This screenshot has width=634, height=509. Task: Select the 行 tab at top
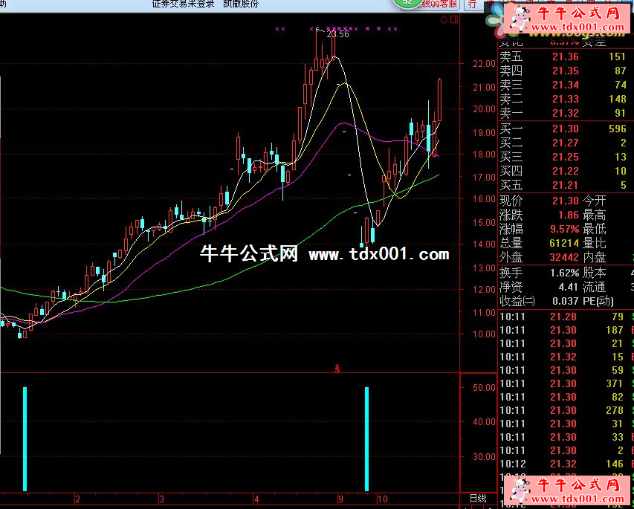click(472, 4)
